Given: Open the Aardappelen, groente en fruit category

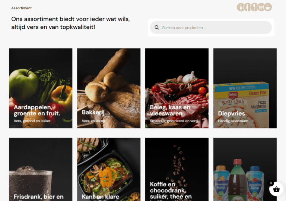Looking at the screenshot, I should [41, 88].
